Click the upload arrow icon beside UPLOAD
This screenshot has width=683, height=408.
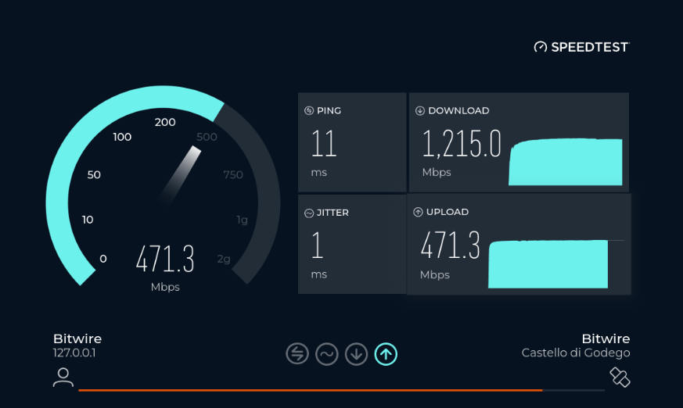[418, 212]
